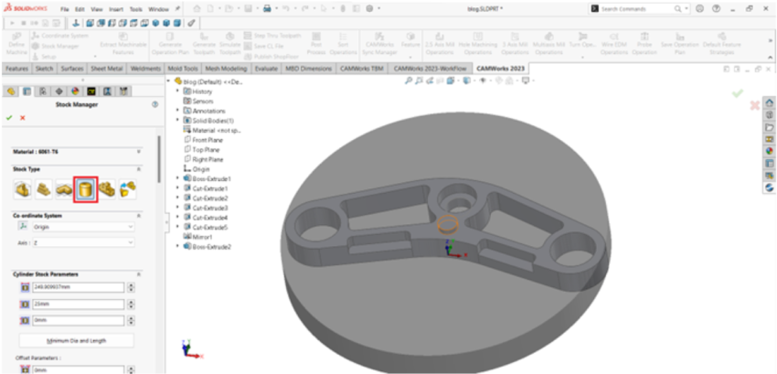Image resolution: width=777 pixels, height=374 pixels.
Task: Increment the 25mm cylinder length stepper
Action: pyautogui.click(x=132, y=301)
